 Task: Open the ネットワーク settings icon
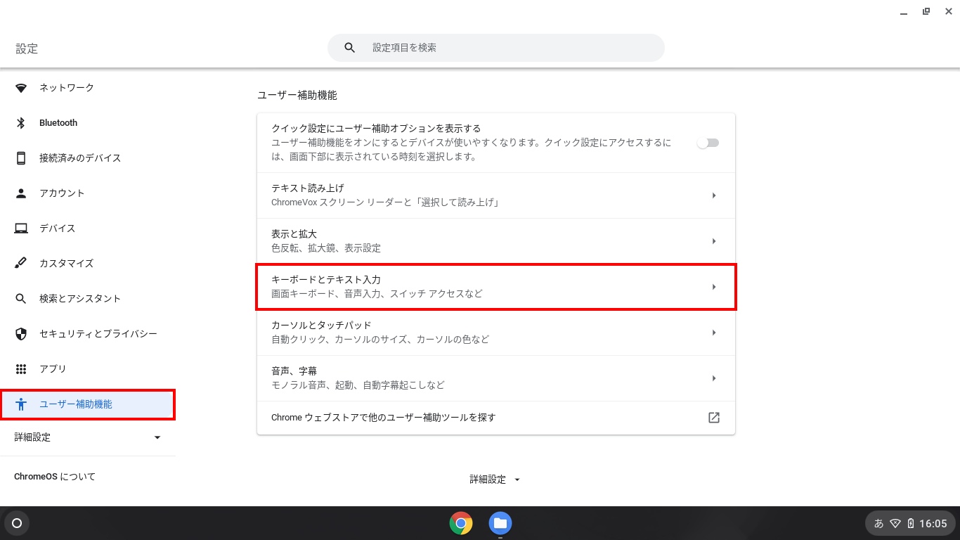21,87
